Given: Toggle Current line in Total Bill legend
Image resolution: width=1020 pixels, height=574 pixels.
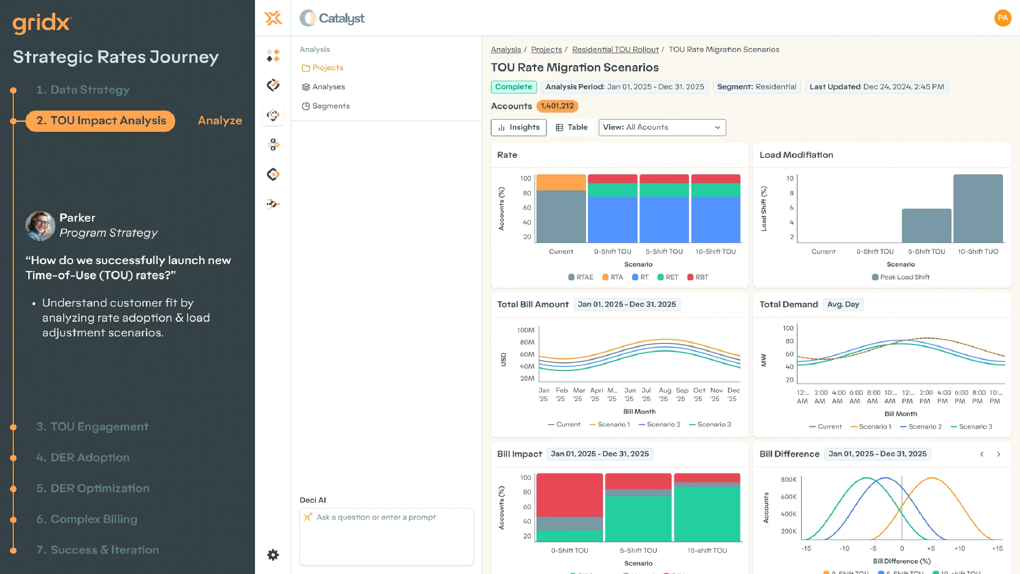Looking at the screenshot, I should (x=564, y=424).
